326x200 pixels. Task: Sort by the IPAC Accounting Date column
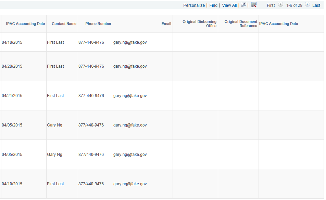pos(25,24)
